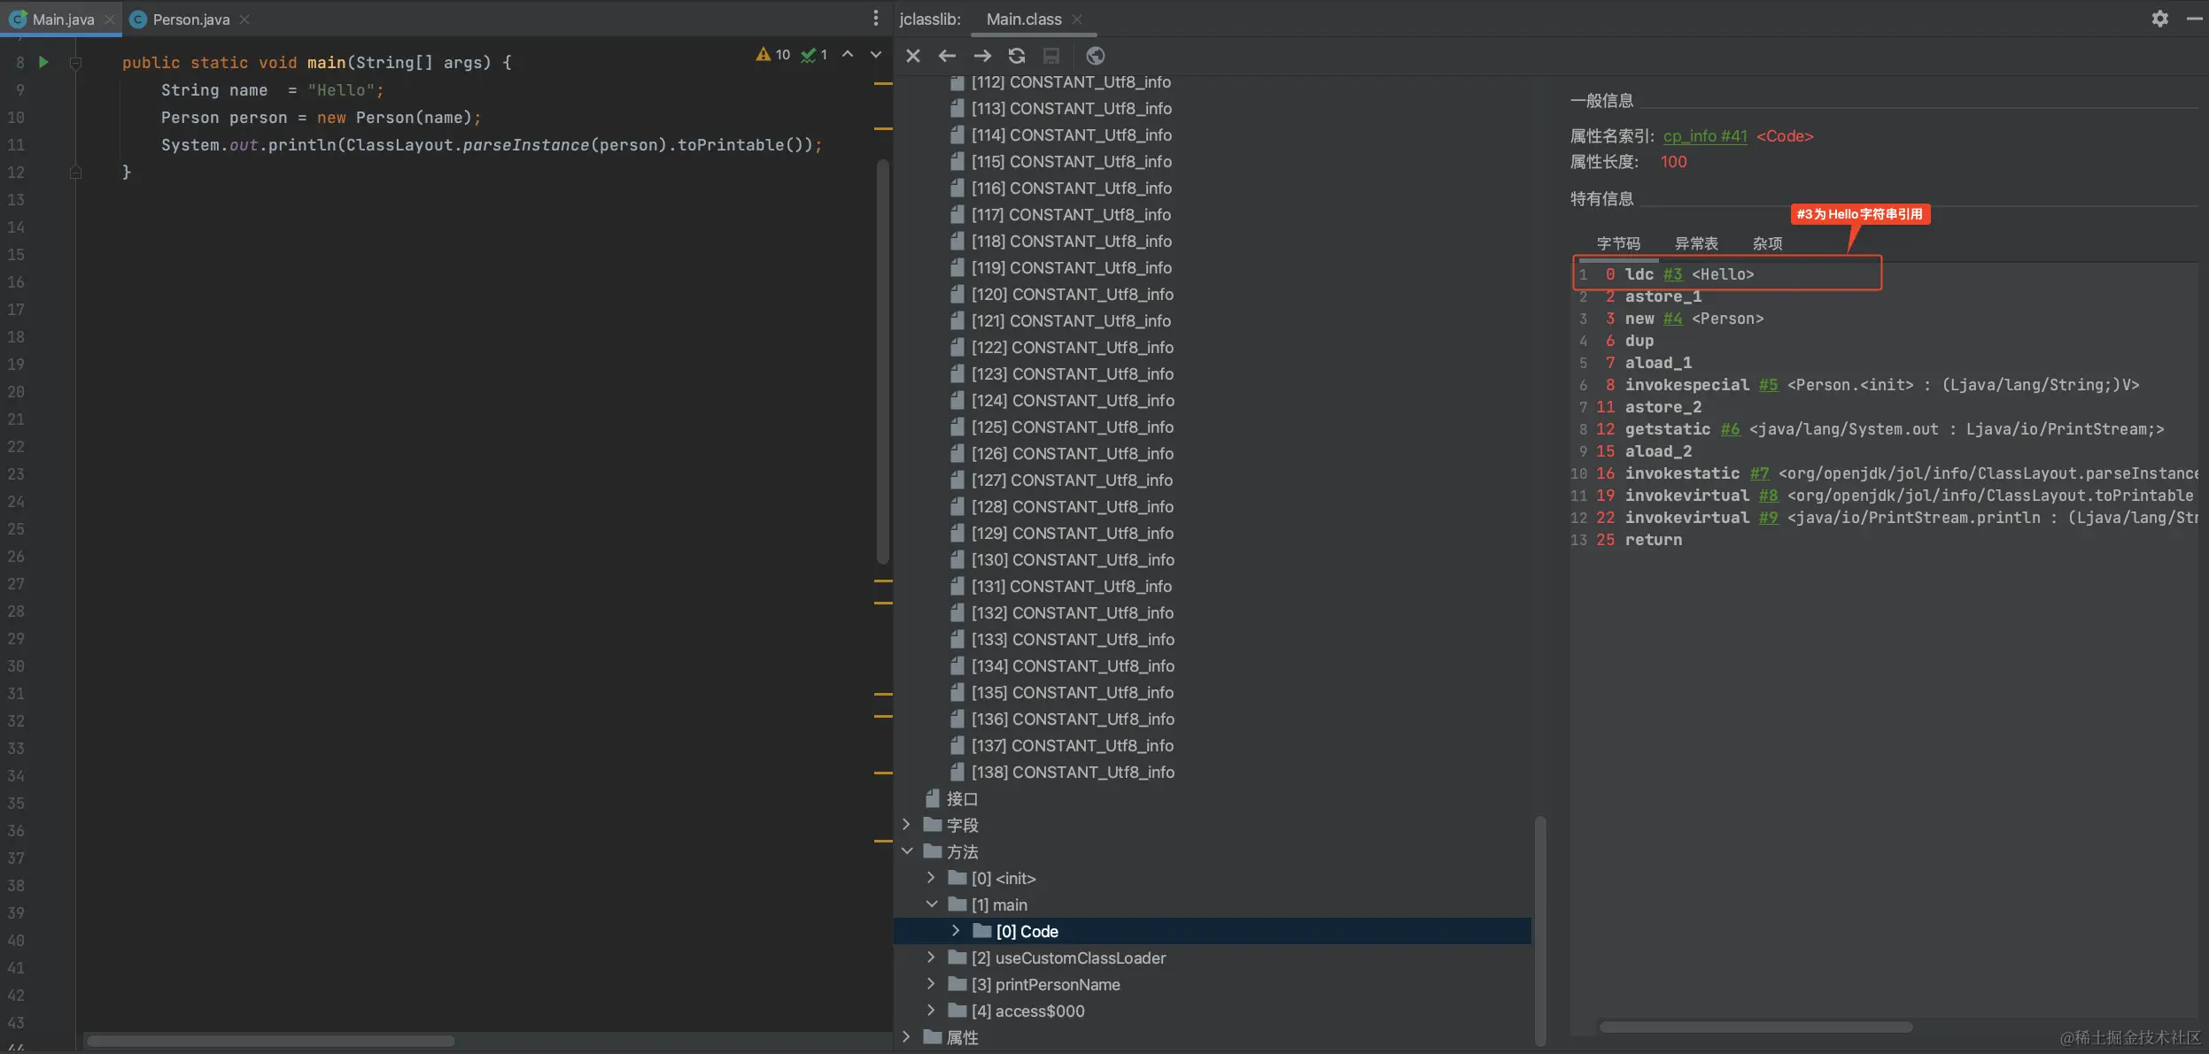Close the Person.java editor tab
Image resolution: width=2209 pixels, height=1054 pixels.
pos(244,19)
